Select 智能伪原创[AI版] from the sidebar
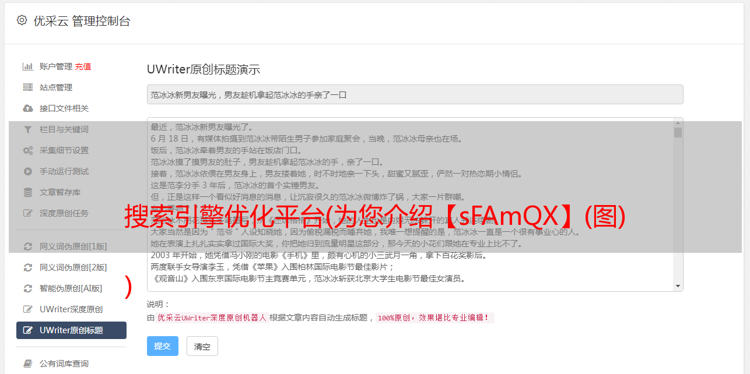The image size is (750, 374). tap(71, 288)
